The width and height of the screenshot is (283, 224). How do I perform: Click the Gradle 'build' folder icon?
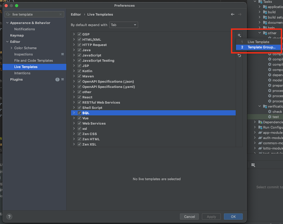[265, 12]
